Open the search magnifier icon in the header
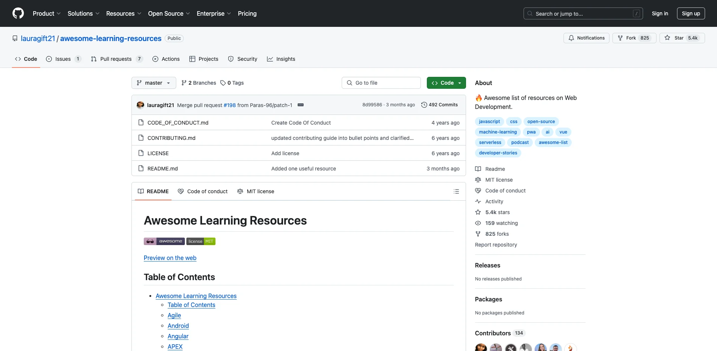Image resolution: width=717 pixels, height=351 pixels. [x=530, y=13]
